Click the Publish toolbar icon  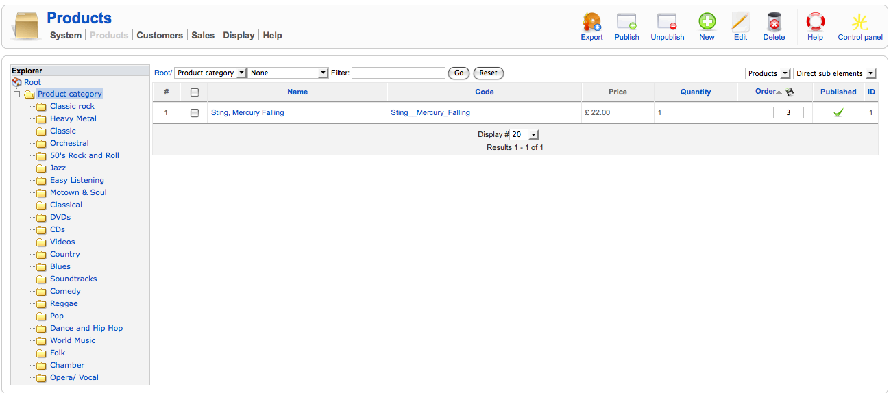626,22
